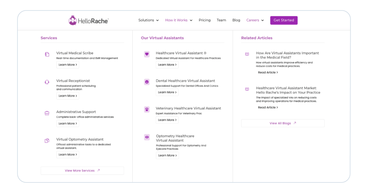Learn More about Healthcare Virtual Assistant

point(167,65)
